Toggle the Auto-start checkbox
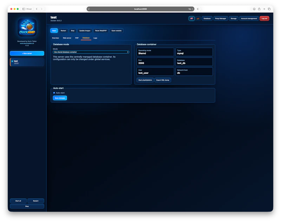The width and height of the screenshot is (281, 222). pyautogui.click(x=54, y=93)
